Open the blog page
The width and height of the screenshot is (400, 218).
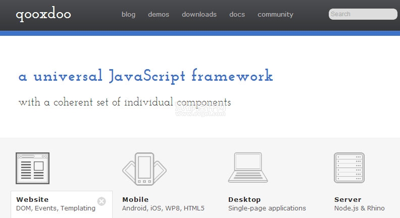128,15
